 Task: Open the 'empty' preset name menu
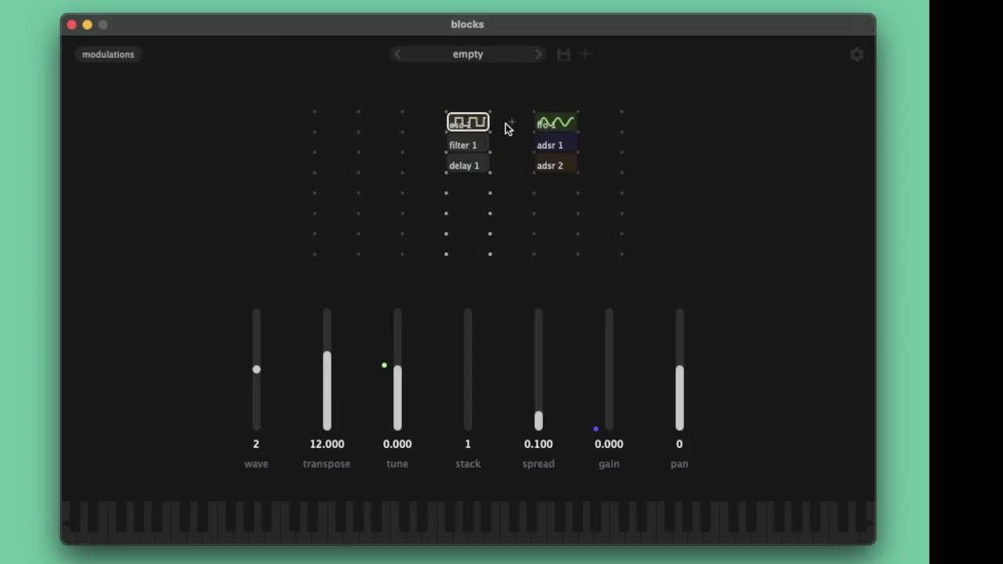pos(468,54)
